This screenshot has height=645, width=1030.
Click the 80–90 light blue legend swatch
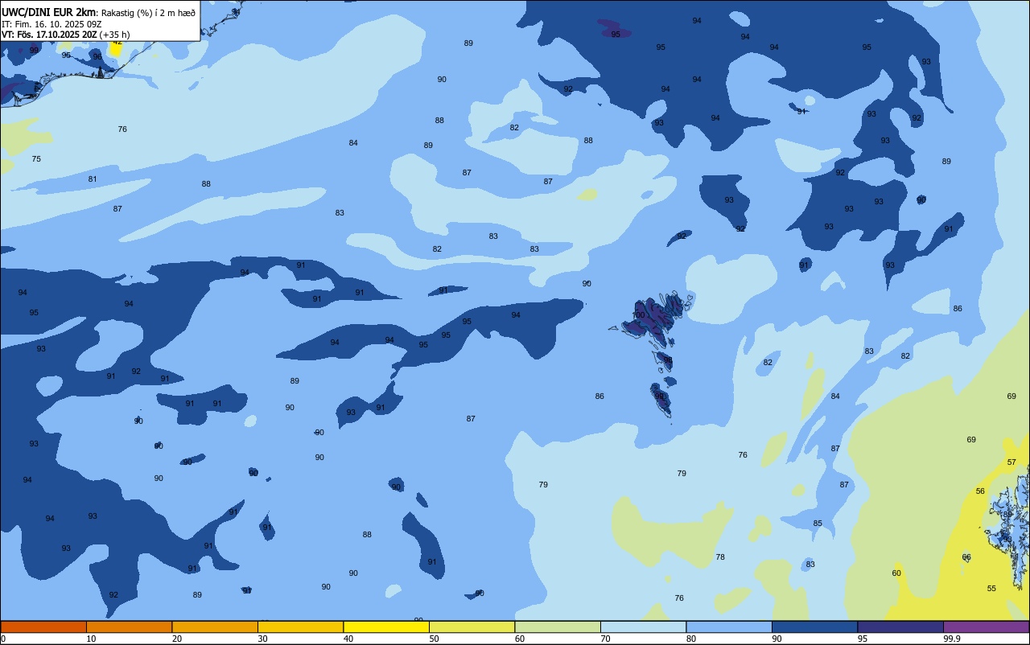pos(729,627)
